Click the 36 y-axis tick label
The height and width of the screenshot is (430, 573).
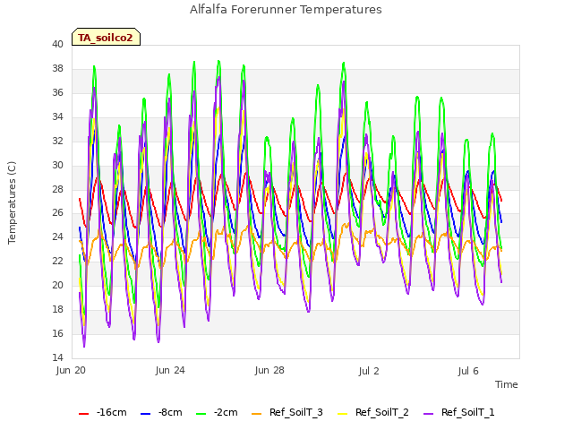[x=57, y=92]
